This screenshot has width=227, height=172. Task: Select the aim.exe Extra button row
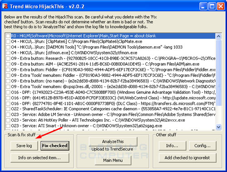pyautogui.click(x=105, y=64)
